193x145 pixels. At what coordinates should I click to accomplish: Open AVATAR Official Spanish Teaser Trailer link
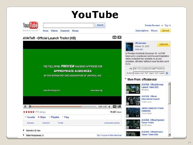(x=153, y=121)
